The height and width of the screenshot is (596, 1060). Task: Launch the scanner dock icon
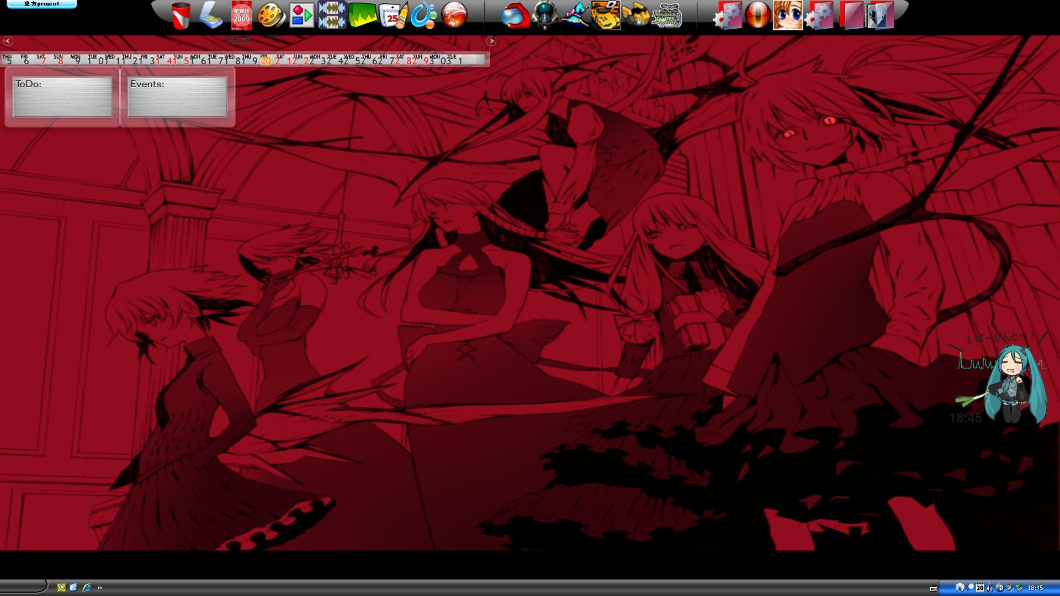coord(210,15)
